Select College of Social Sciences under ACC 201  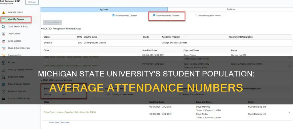pos(174,43)
